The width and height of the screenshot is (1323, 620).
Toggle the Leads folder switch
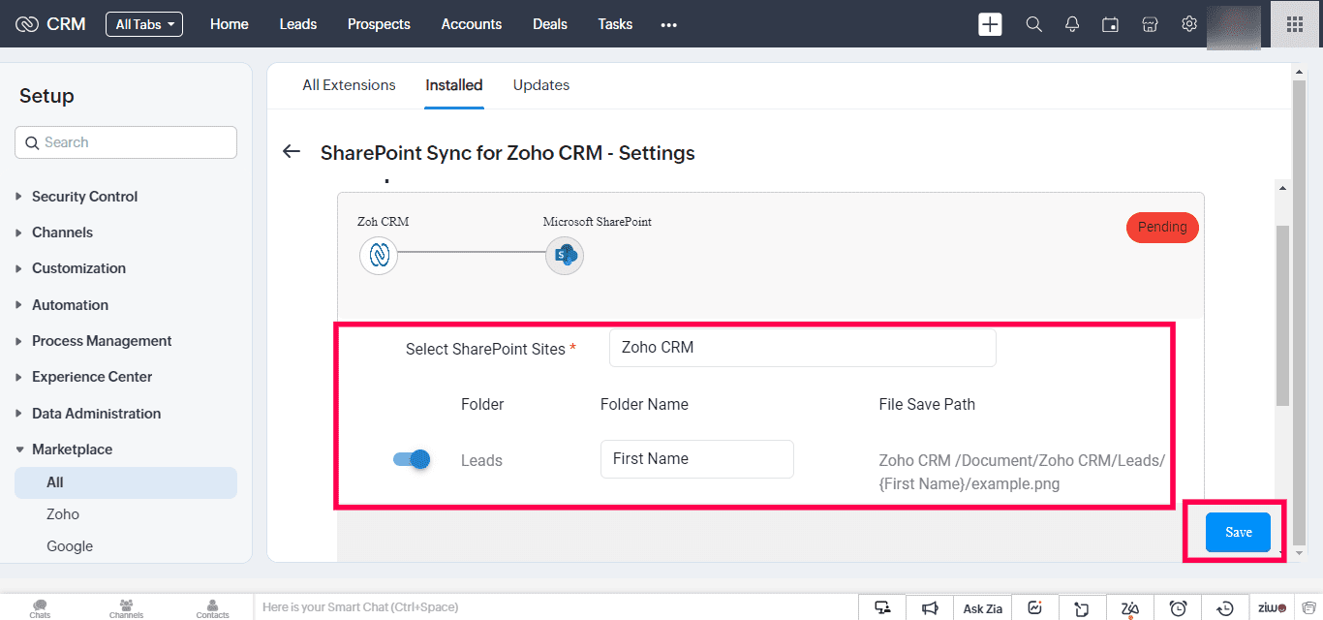click(412, 459)
